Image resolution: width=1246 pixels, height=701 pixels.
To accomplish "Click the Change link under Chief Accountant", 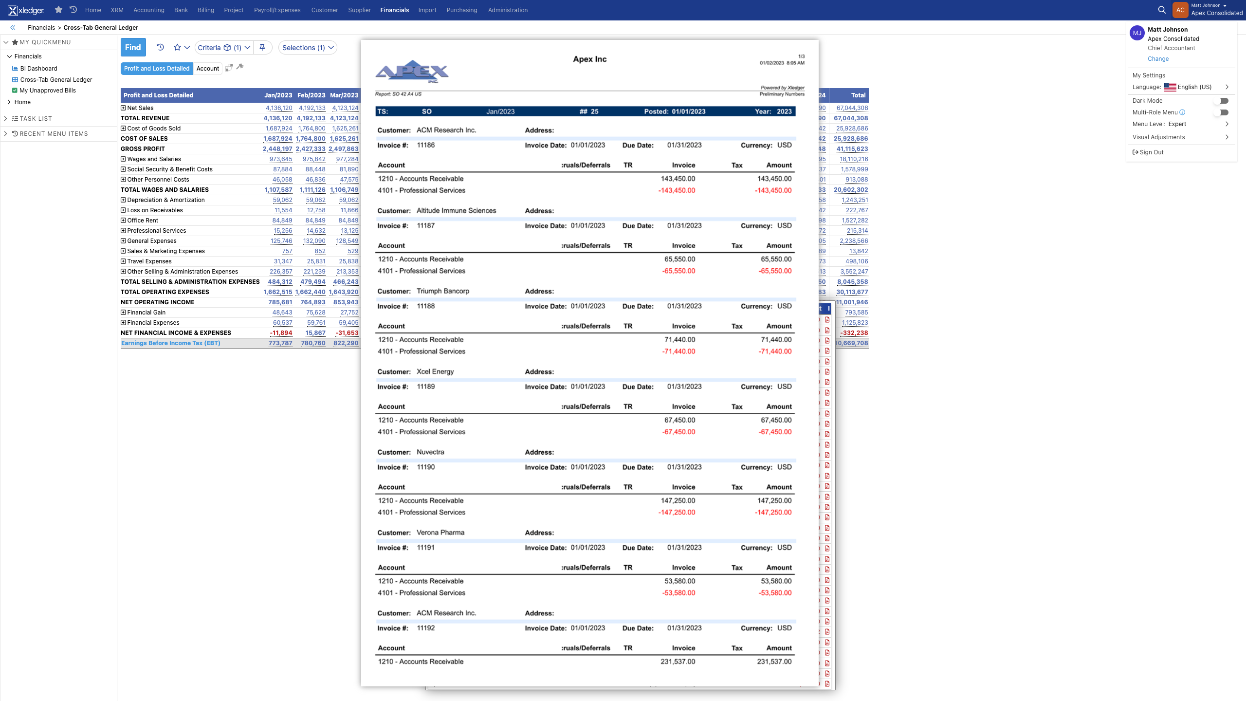I will [1158, 59].
